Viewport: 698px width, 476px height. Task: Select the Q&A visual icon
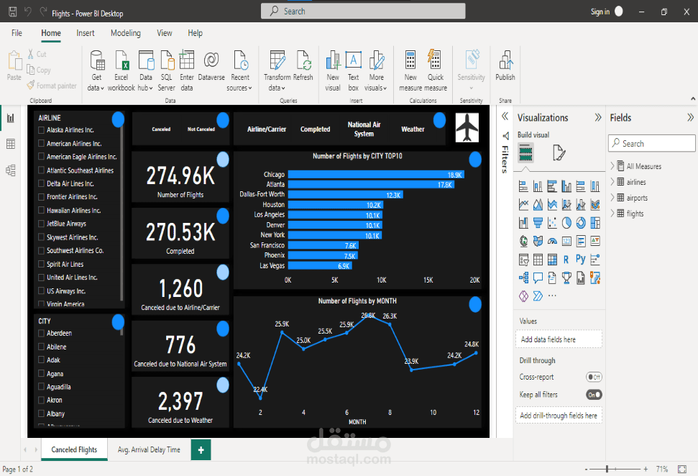(x=538, y=278)
